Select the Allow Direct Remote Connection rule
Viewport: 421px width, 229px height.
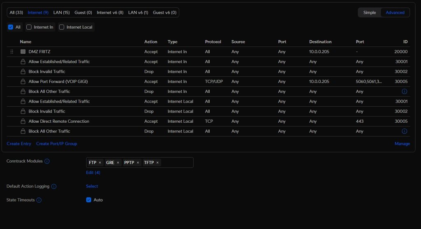[x=59, y=121]
